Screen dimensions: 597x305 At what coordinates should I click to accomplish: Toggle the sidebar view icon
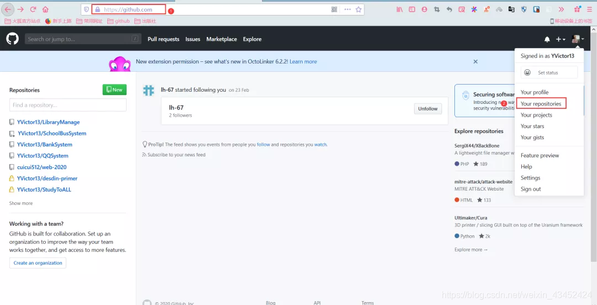tap(412, 9)
